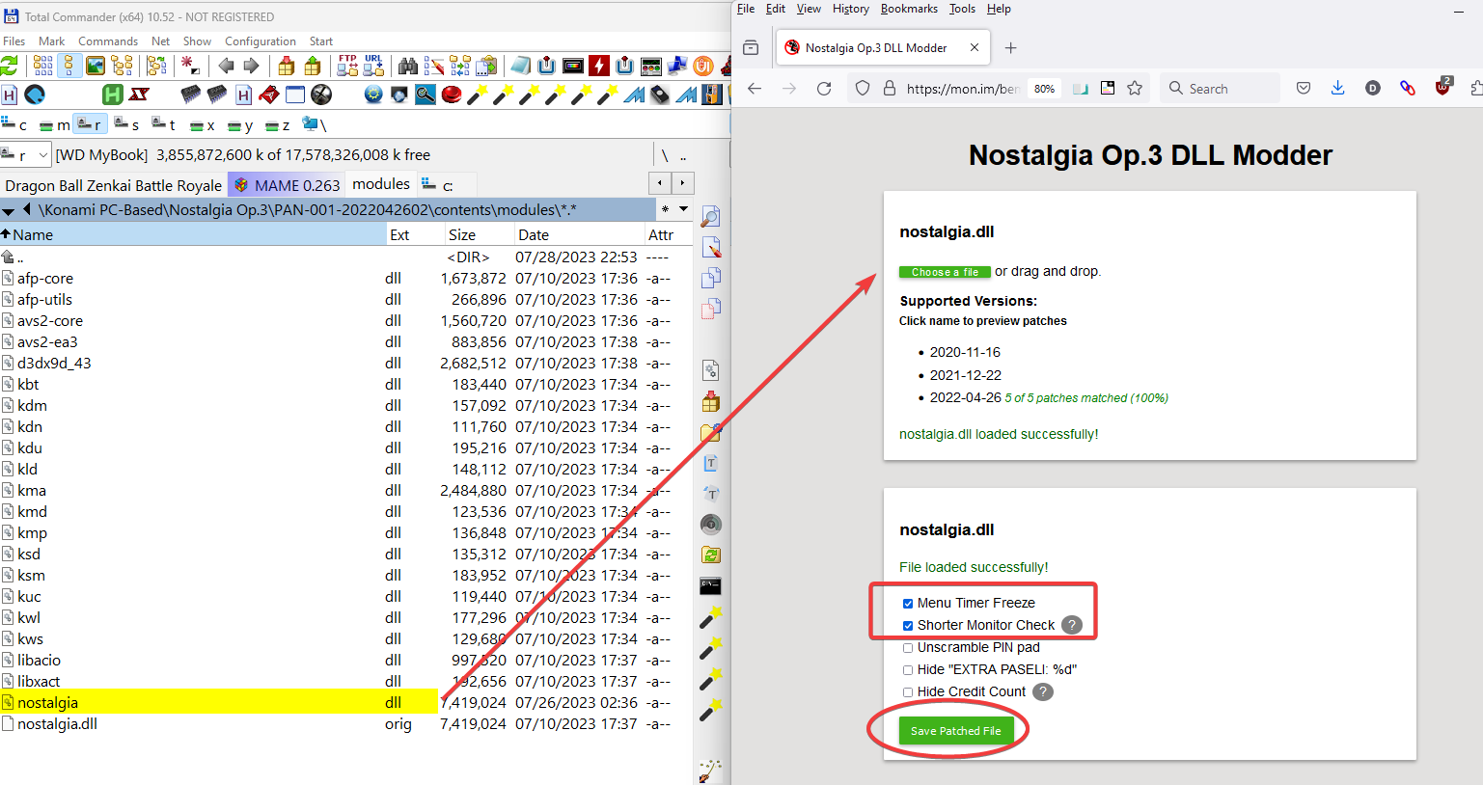Click the Pack files box icon with red arrow
This screenshot has width=1483, height=785.
coord(287,66)
